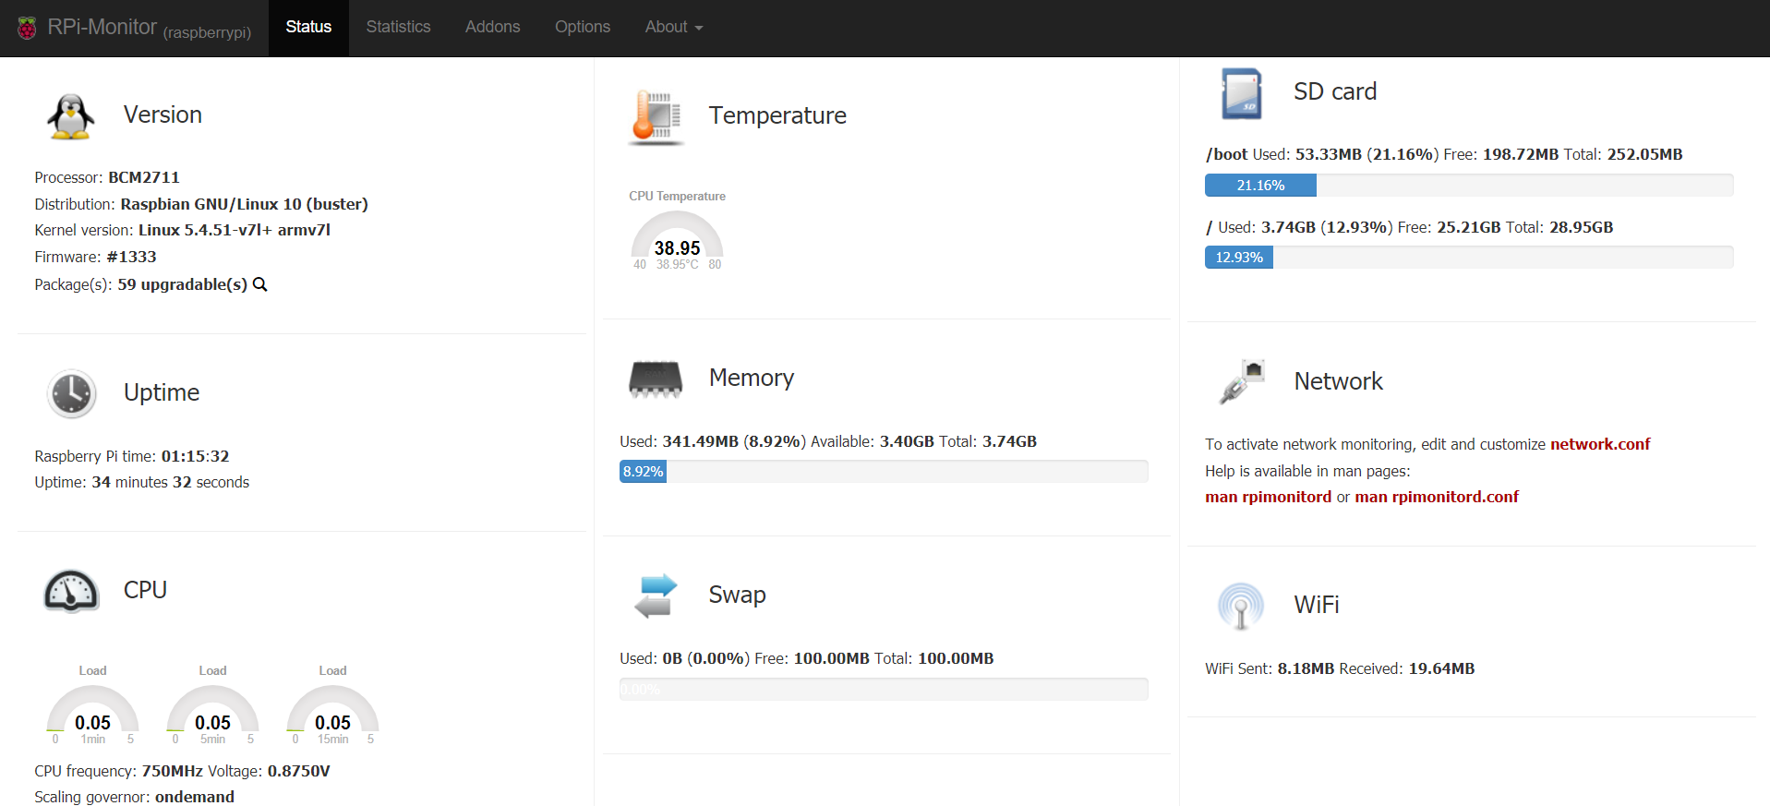Click the memory usage bar at 8.92%
Image resolution: width=1770 pixels, height=806 pixels.
(884, 472)
